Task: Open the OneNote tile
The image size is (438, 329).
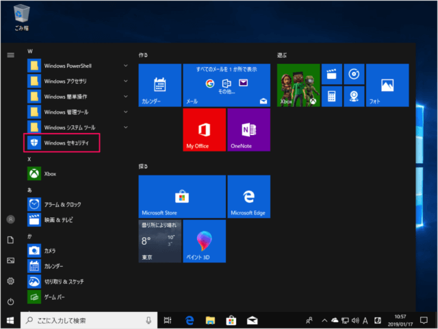Action: (x=249, y=130)
